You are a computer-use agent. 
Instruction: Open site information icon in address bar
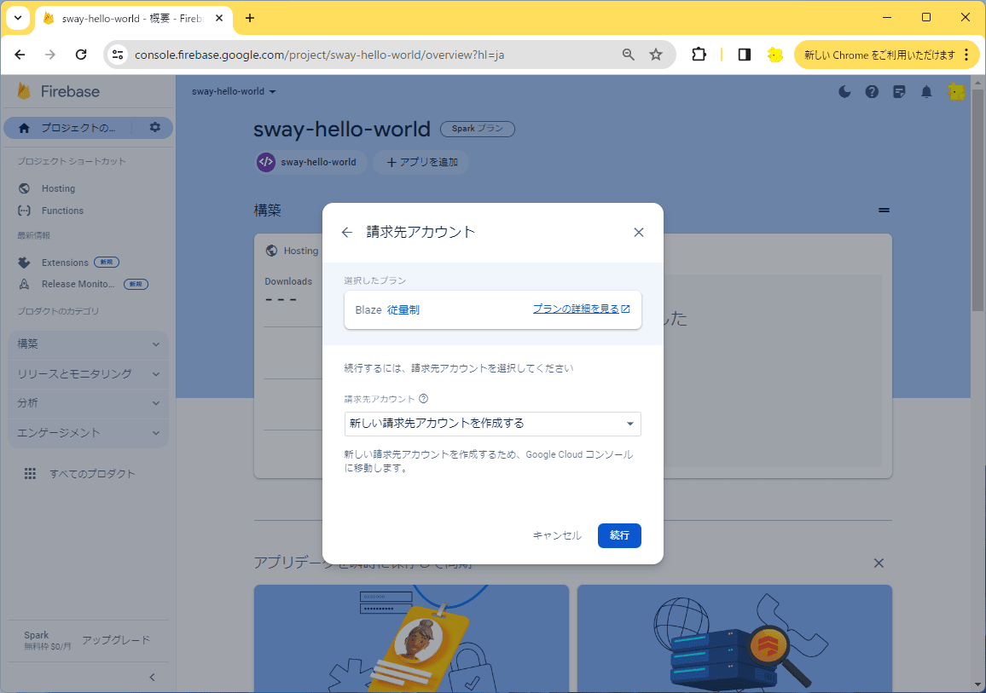(x=118, y=55)
